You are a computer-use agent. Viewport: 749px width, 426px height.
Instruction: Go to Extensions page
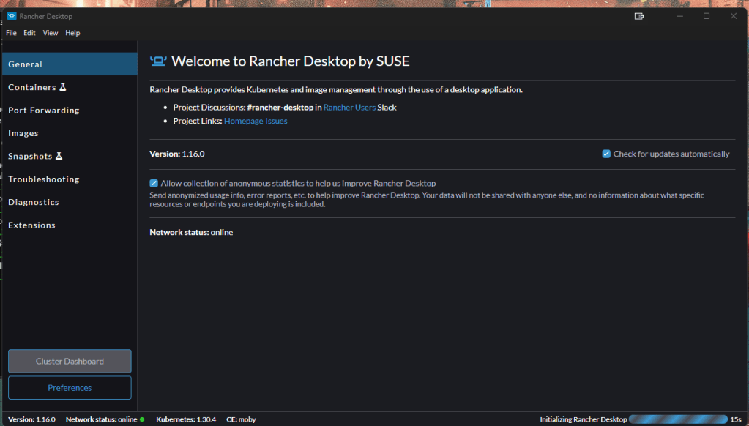coord(70,225)
